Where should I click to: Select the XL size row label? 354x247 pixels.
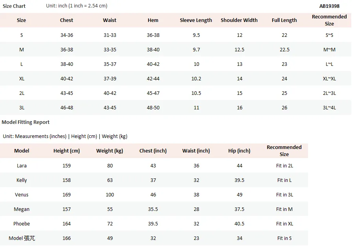[x=22, y=79]
